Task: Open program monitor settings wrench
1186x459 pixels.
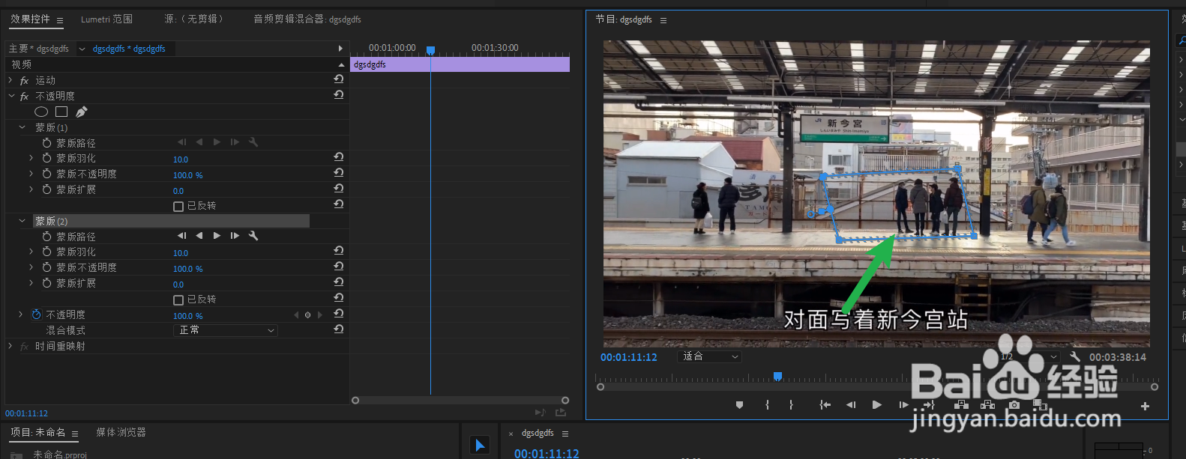Action: click(x=1075, y=356)
